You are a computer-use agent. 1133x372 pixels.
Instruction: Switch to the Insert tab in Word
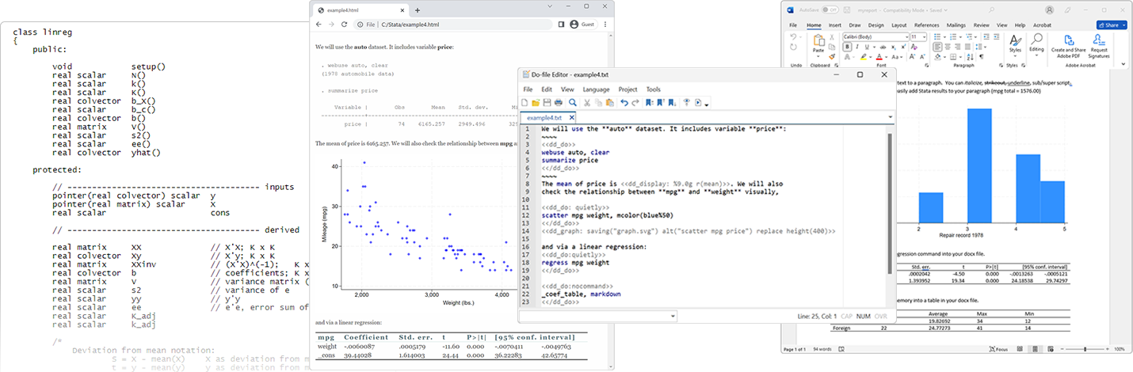835,25
